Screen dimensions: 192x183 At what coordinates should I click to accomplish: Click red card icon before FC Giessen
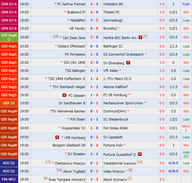coord(64,95)
